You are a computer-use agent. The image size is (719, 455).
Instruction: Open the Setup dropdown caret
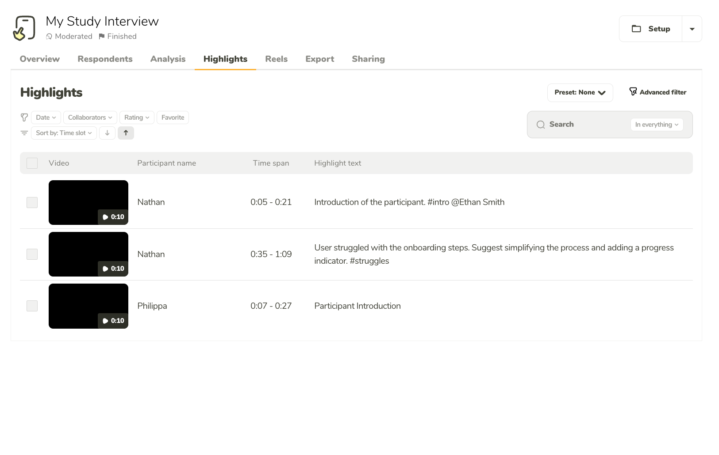coord(692,29)
